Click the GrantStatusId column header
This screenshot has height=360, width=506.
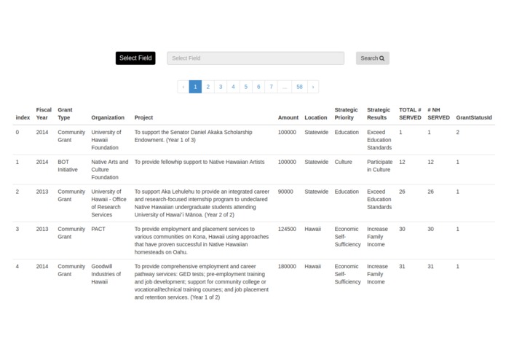pyautogui.click(x=474, y=117)
